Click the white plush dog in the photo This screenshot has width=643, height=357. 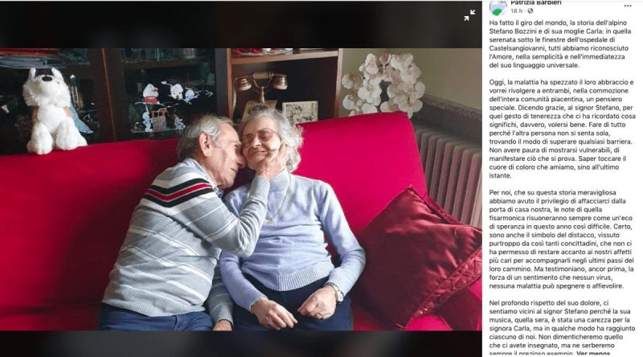coord(52,111)
